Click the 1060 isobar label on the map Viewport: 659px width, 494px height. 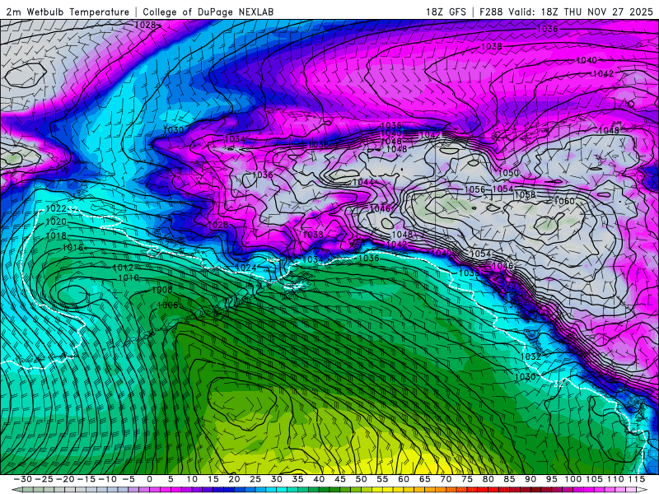[564, 201]
